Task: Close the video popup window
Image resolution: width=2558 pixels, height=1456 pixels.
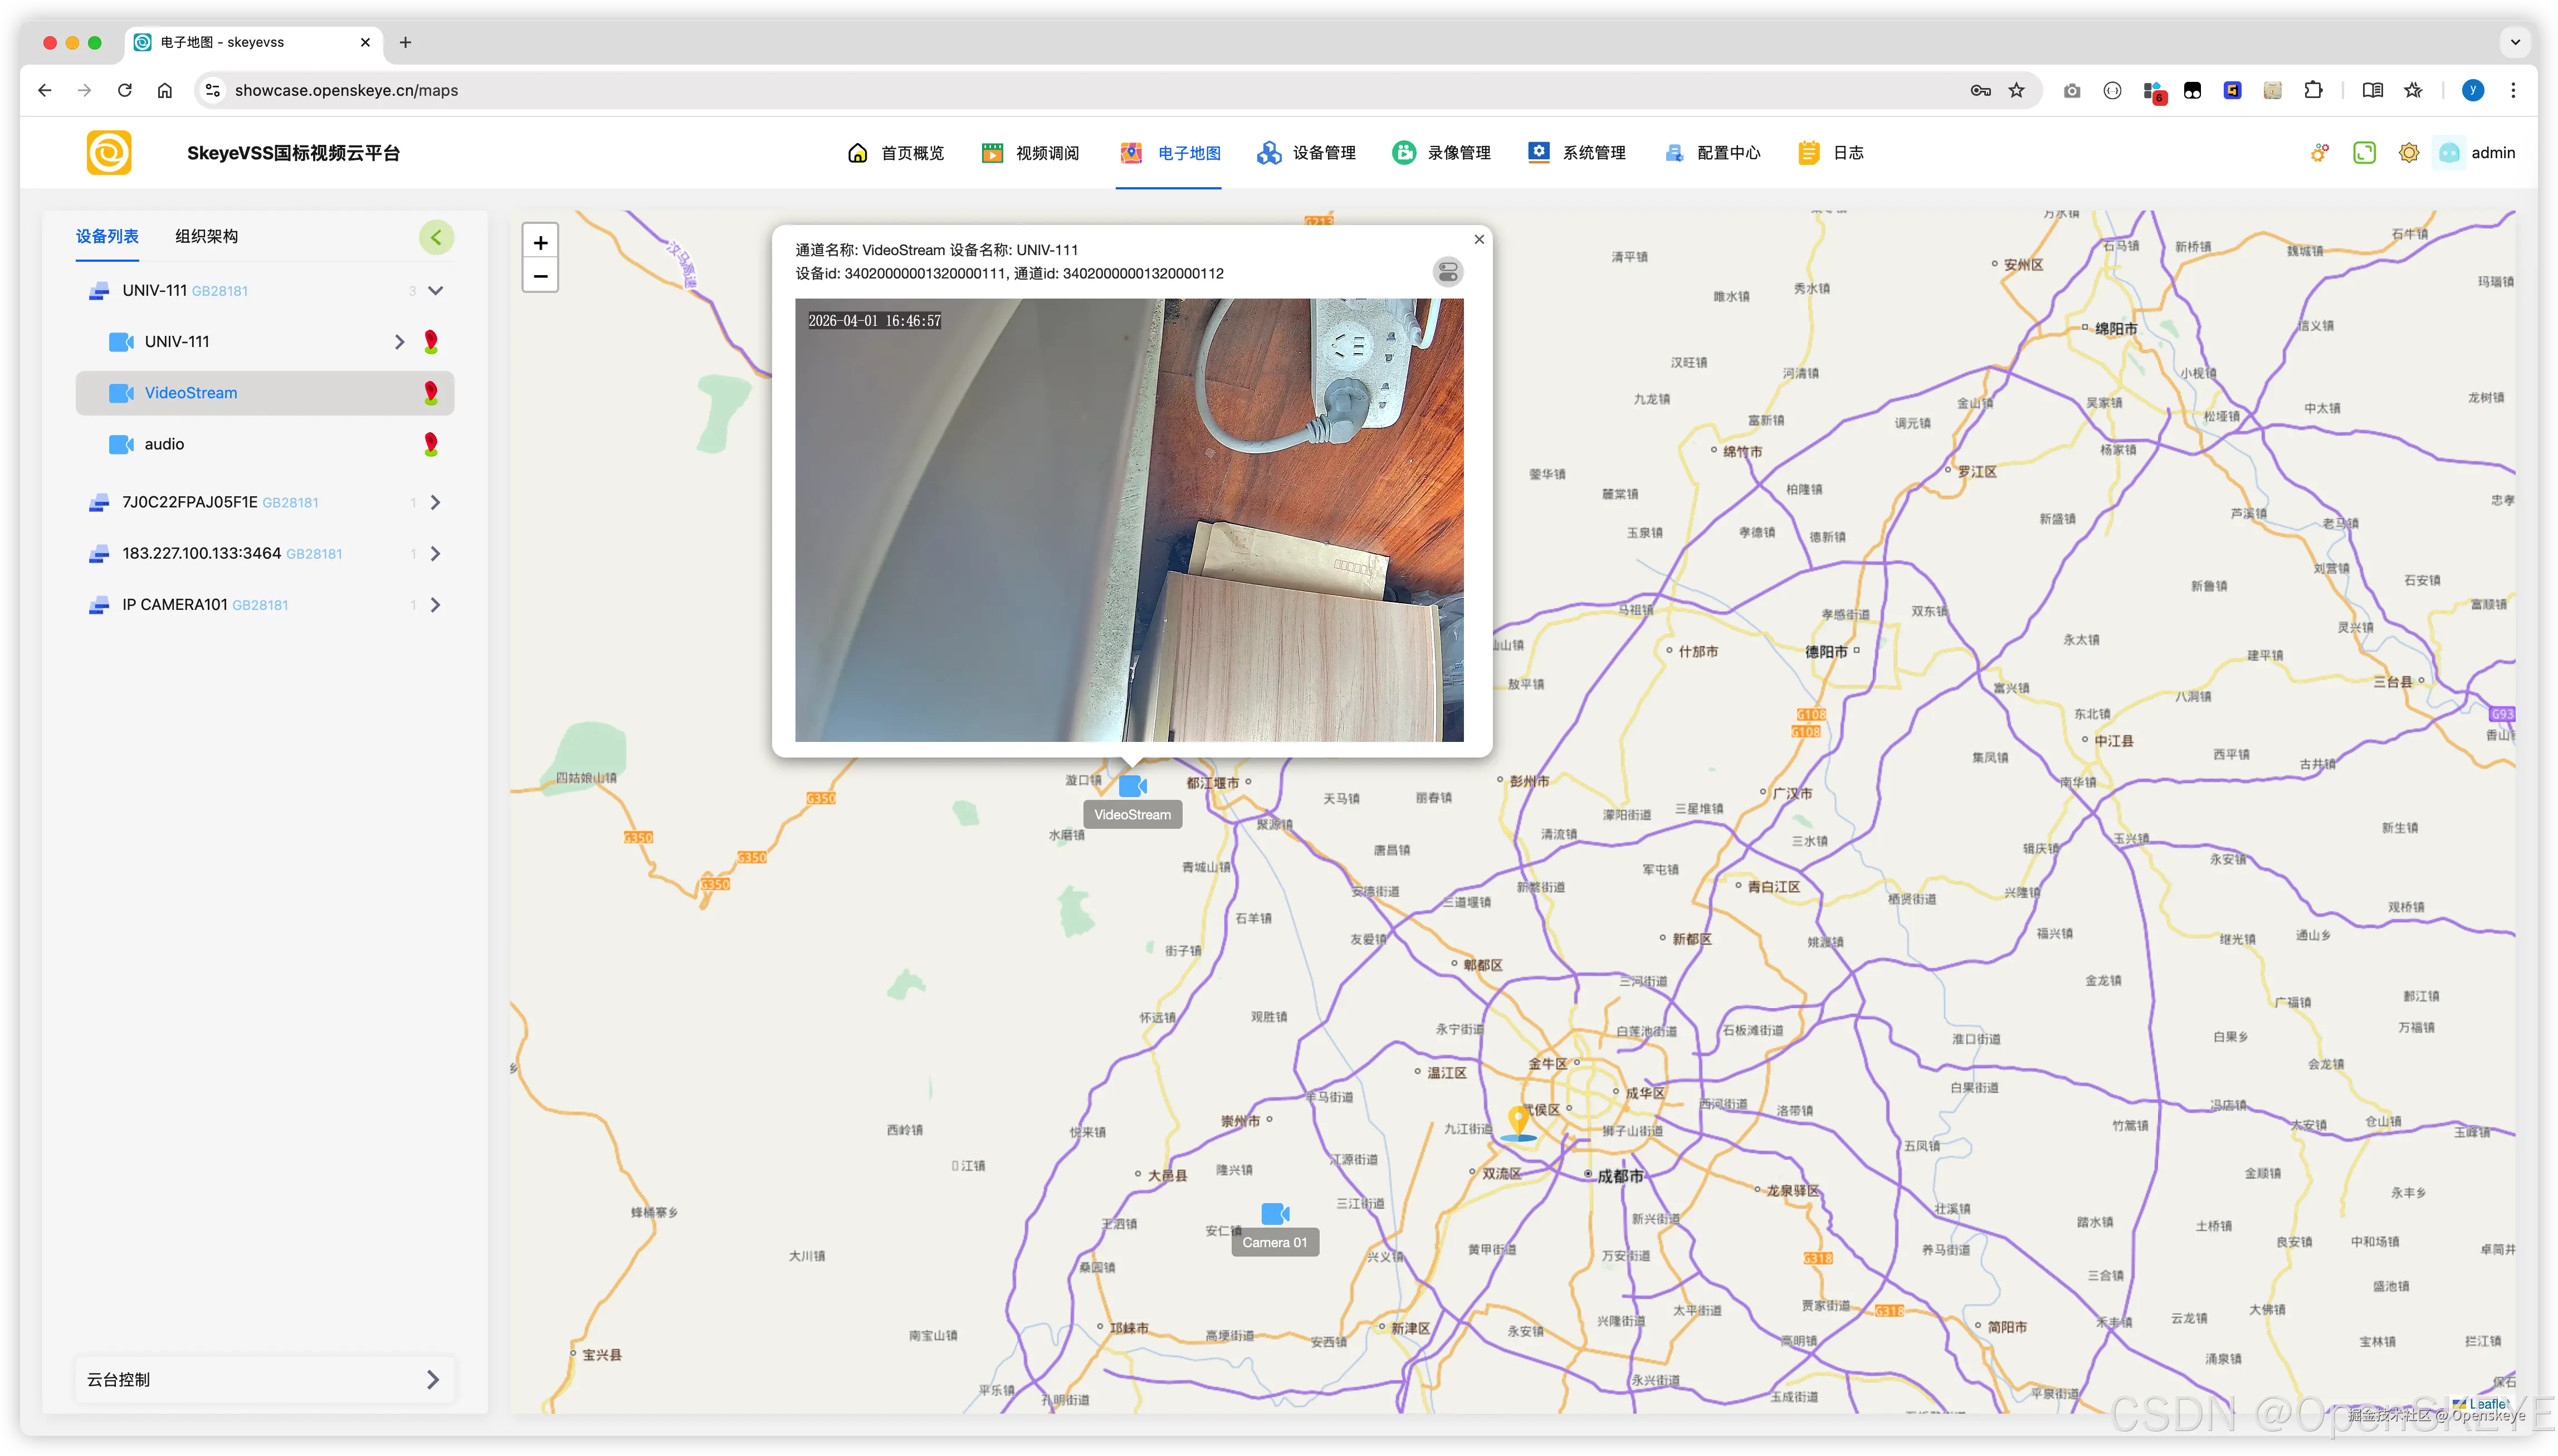Action: coord(1479,239)
